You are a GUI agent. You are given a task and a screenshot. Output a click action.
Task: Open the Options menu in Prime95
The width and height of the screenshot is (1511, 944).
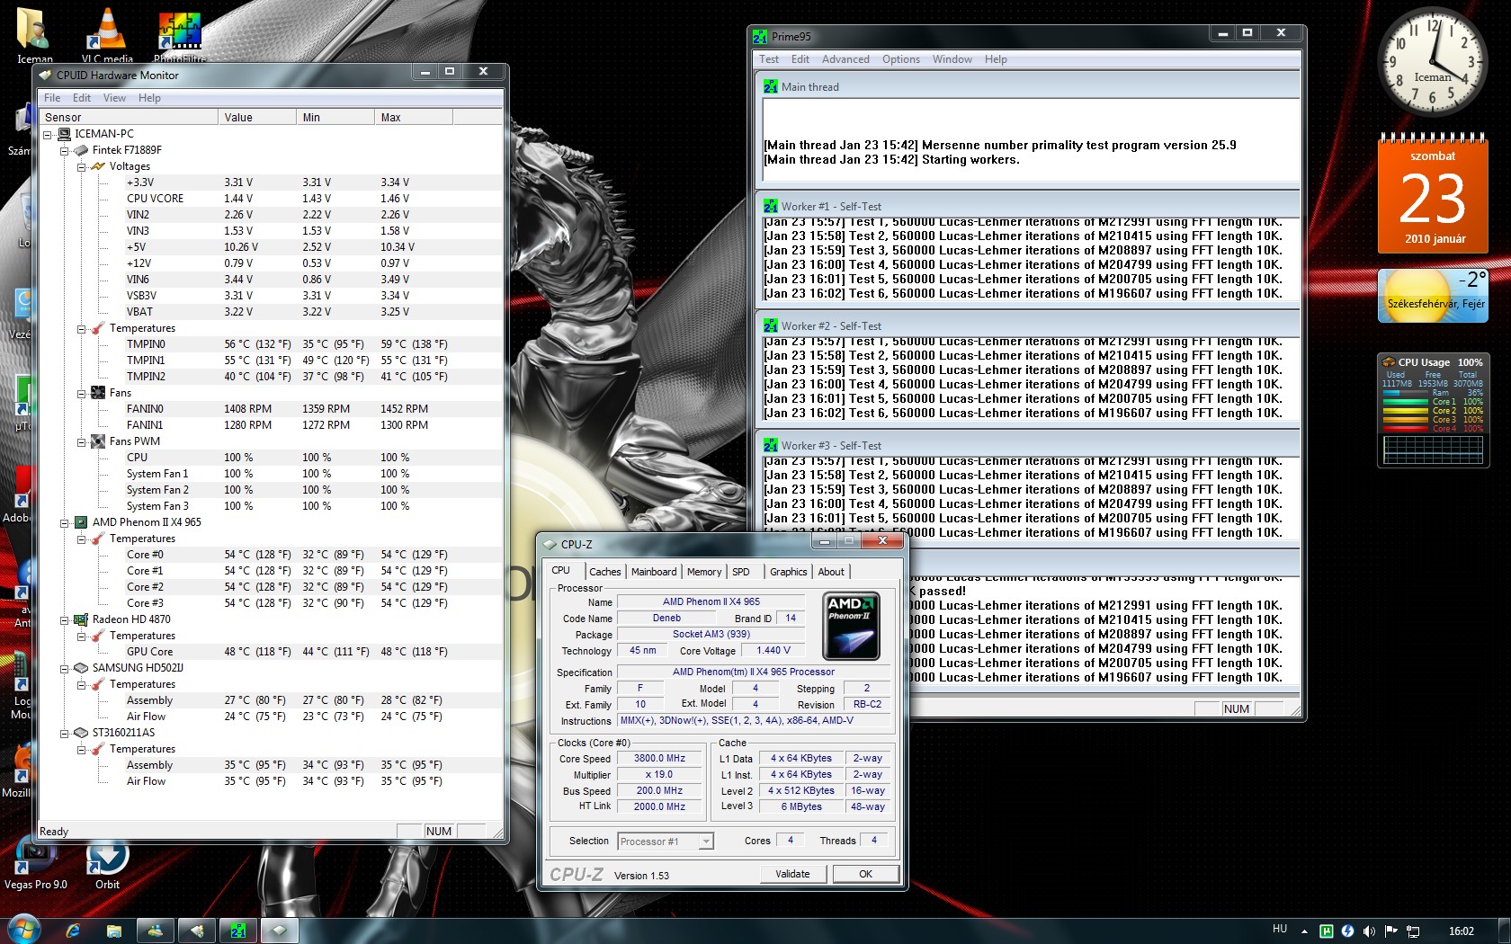[x=900, y=59]
